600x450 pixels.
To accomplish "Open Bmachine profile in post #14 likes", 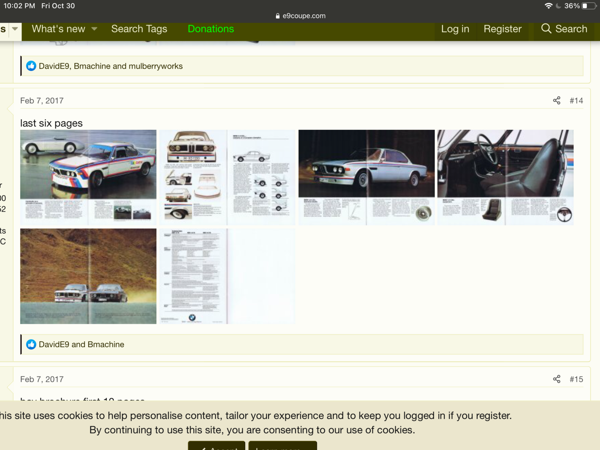I will click(x=106, y=344).
